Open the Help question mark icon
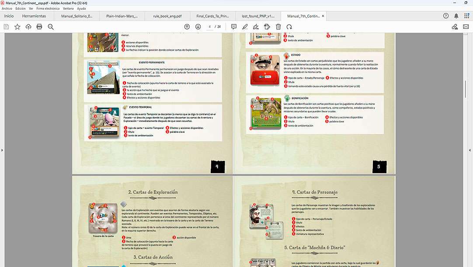This screenshot has height=267, width=473. click(446, 16)
